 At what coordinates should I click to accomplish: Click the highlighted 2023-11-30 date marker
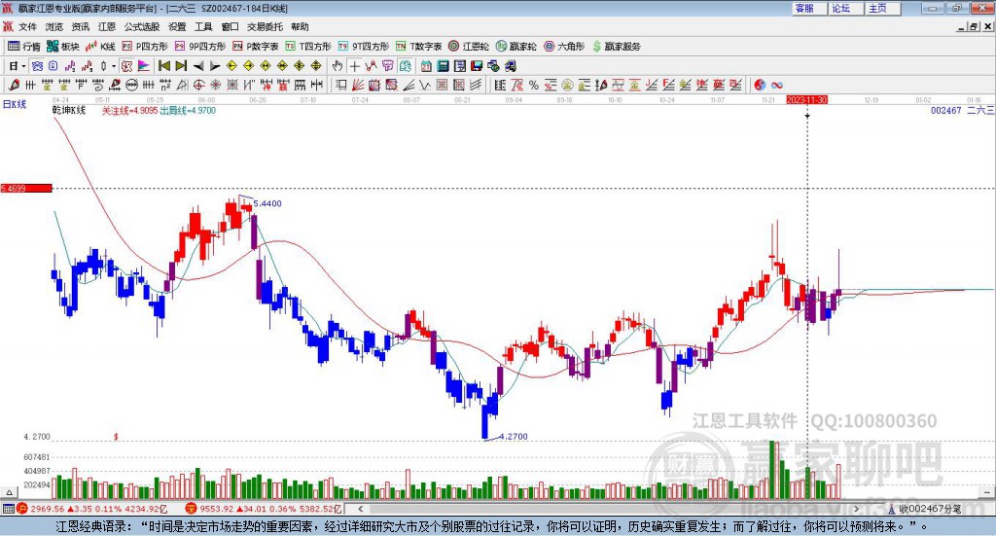pyautogui.click(x=806, y=100)
